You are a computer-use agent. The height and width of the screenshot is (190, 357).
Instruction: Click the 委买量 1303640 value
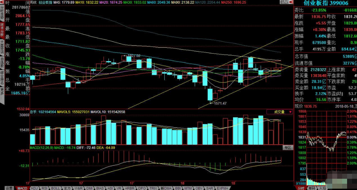coord(318,76)
